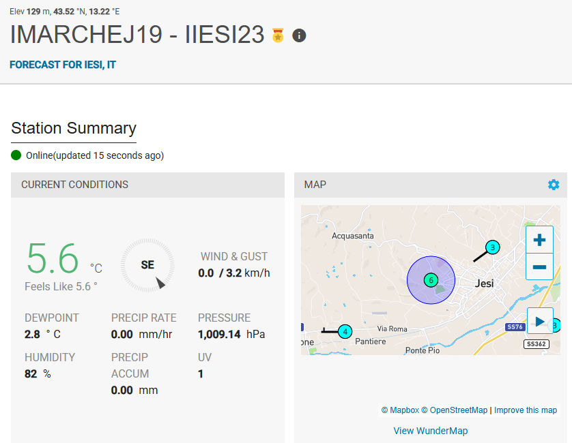Open the View WunderMap link
572x443 pixels.
(430, 431)
